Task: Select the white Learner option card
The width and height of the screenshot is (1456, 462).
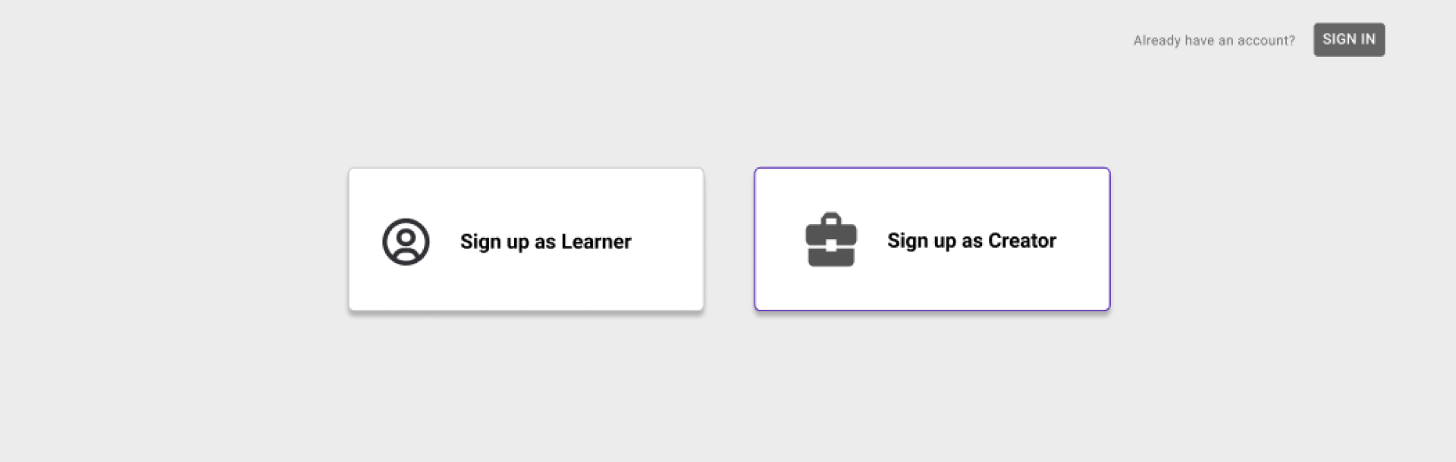Action: point(526,239)
